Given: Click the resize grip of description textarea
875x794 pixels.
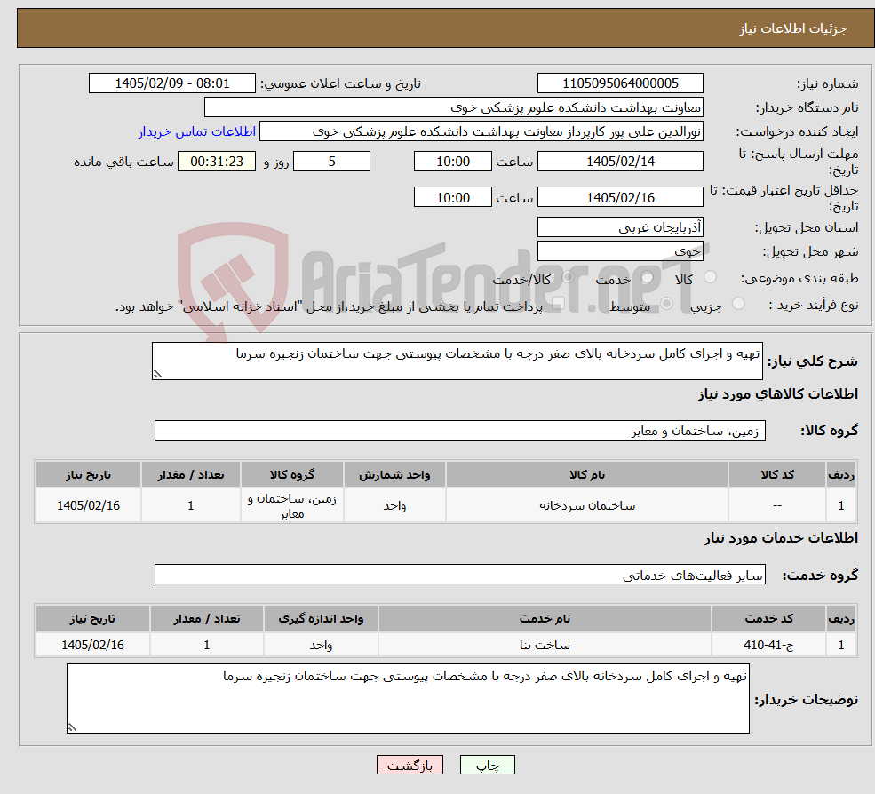Looking at the screenshot, I should 157,375.
